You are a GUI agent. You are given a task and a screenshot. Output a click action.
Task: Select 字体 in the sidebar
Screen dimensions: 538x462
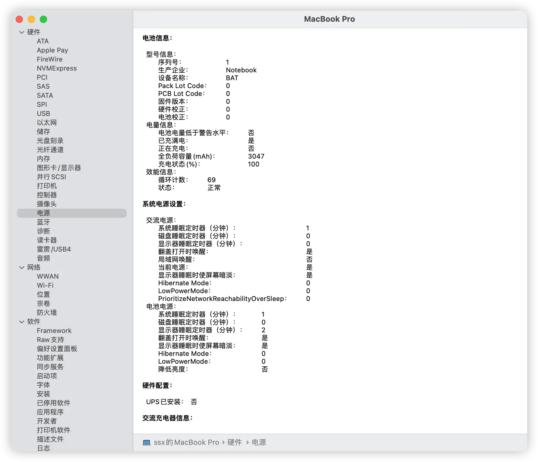(x=43, y=385)
